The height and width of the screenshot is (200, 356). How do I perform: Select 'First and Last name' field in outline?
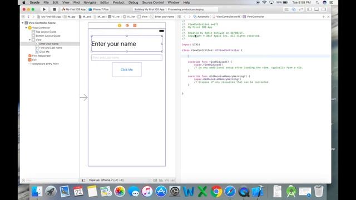pyautogui.click(x=51, y=48)
